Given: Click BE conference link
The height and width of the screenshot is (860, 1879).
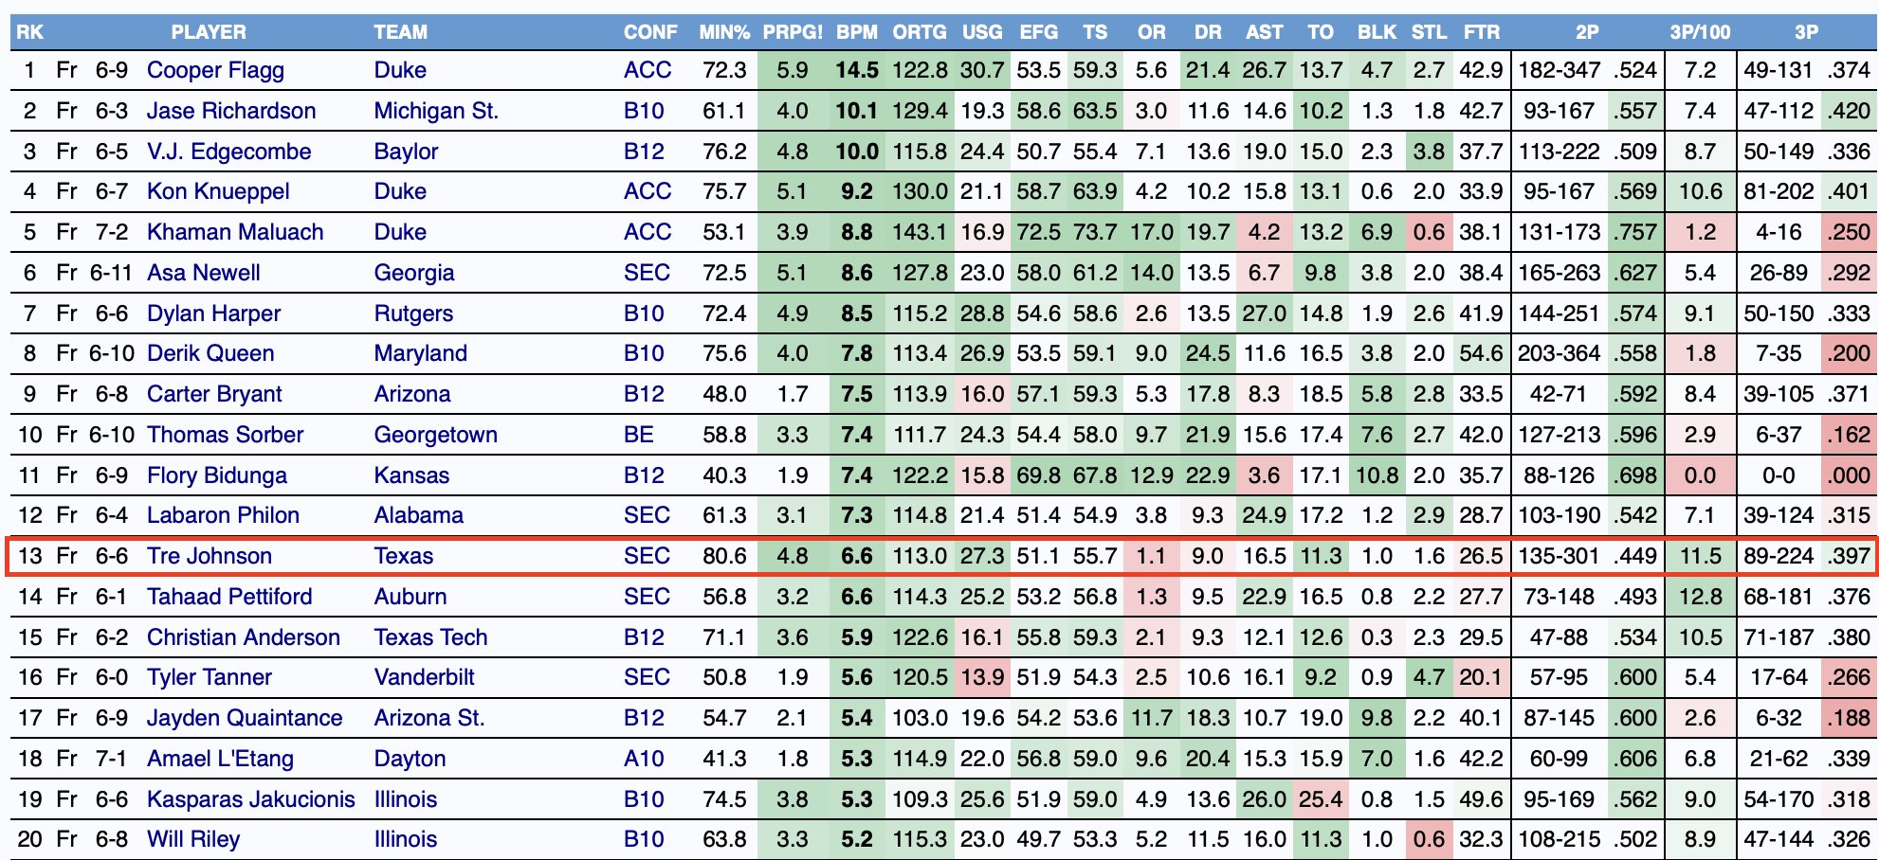Looking at the screenshot, I should [x=639, y=435].
